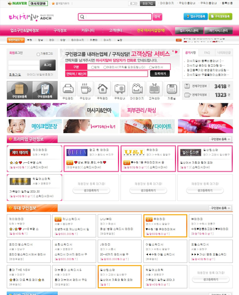Click the photo camera icon for 구직안내
Image resolution: width=239 pixels, height=295 pixels.
click(x=120, y=88)
